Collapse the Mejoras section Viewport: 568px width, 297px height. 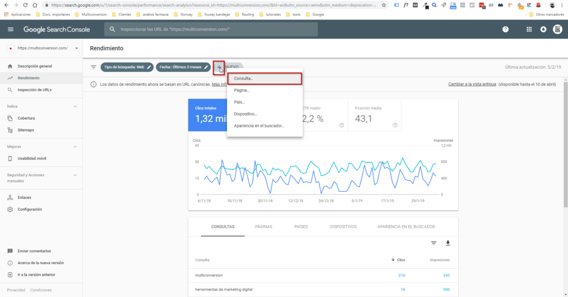75,146
